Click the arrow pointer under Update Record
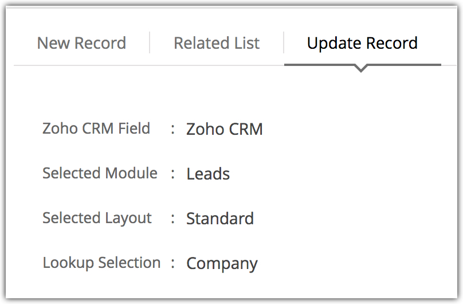This screenshot has height=304, width=463. point(361,69)
